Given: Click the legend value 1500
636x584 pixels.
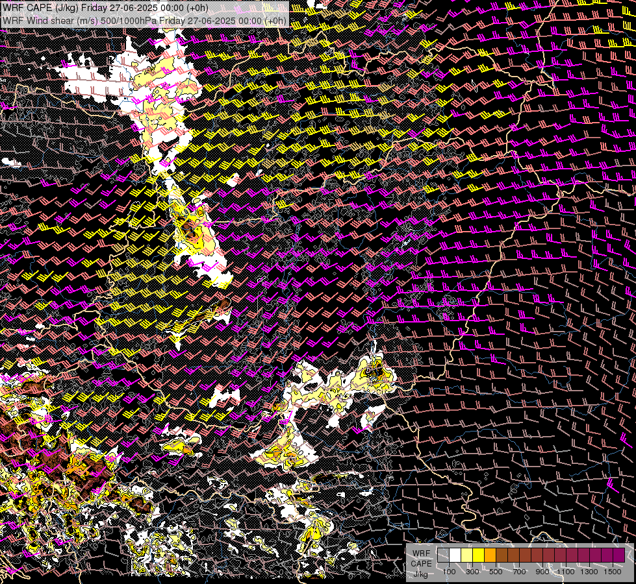Looking at the screenshot, I should click(613, 572).
